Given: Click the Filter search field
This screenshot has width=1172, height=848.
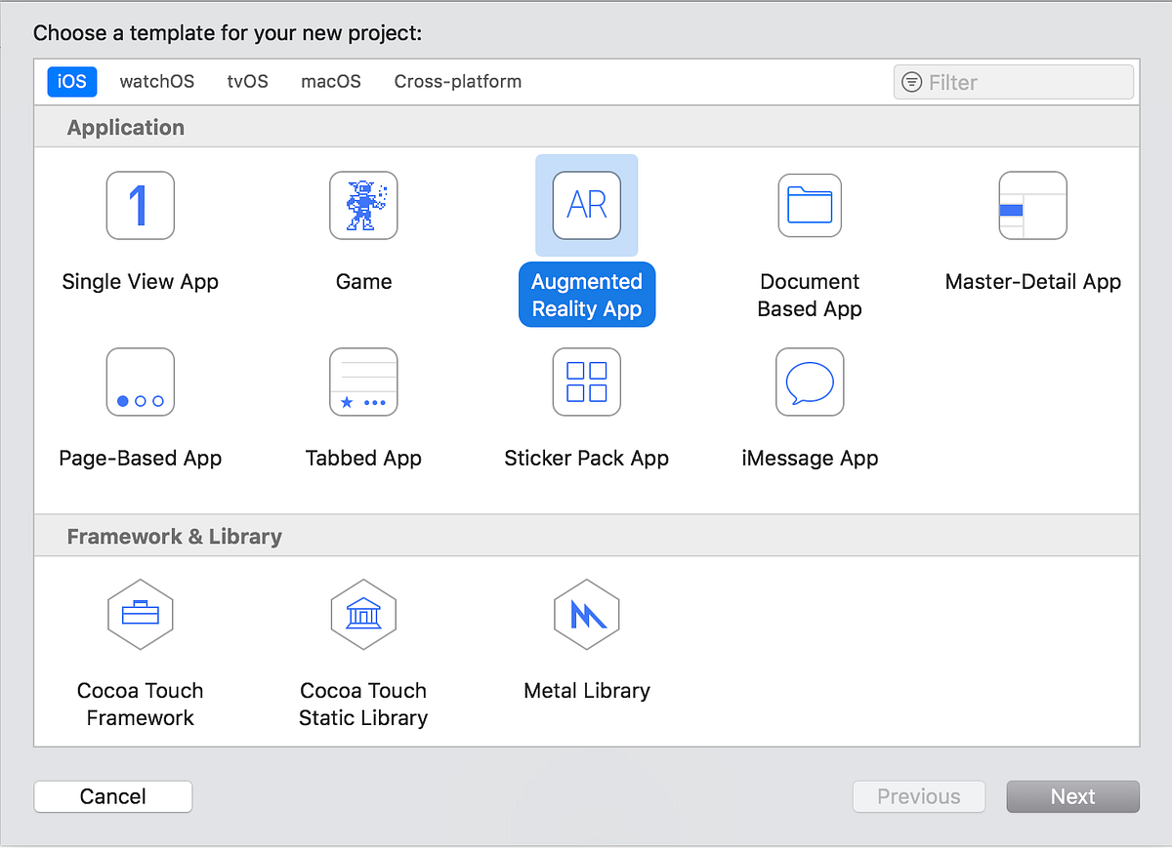Looking at the screenshot, I should (x=1013, y=82).
